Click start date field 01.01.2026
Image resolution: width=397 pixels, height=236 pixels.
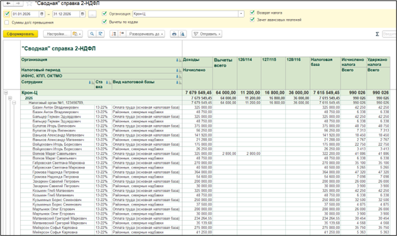point(25,14)
